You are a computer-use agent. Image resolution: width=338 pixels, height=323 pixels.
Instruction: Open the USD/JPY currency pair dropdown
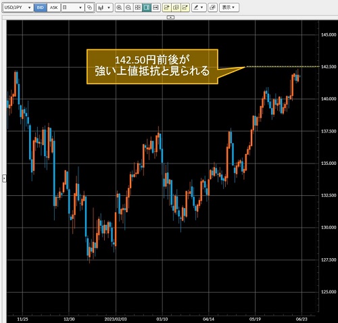pos(18,7)
